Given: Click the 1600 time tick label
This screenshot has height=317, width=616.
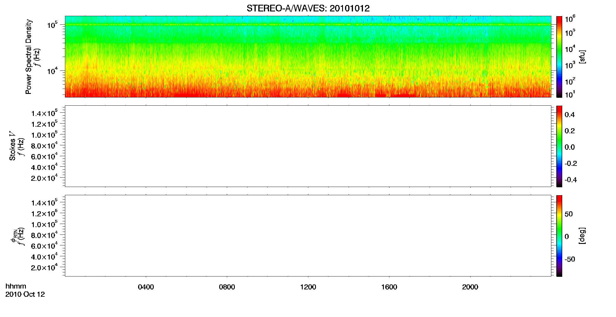Looking at the screenshot, I should 389,287.
